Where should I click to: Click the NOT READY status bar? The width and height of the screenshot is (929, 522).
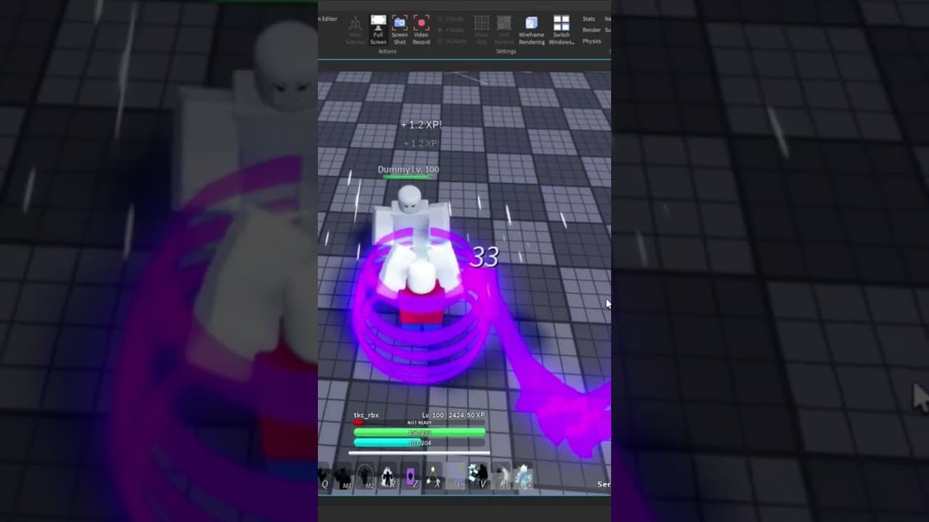point(420,422)
